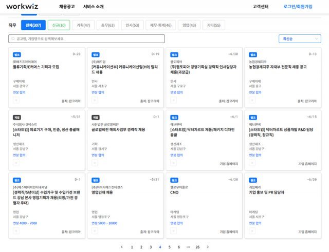
Task: Go to the next page with the right arrow
Action: pyautogui.click(x=208, y=247)
